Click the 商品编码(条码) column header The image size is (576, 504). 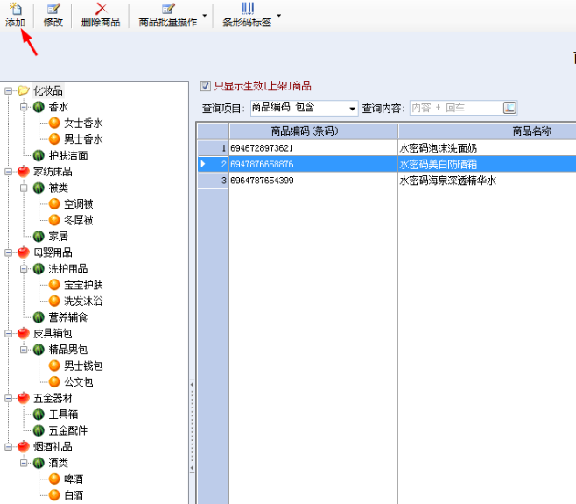tap(313, 131)
